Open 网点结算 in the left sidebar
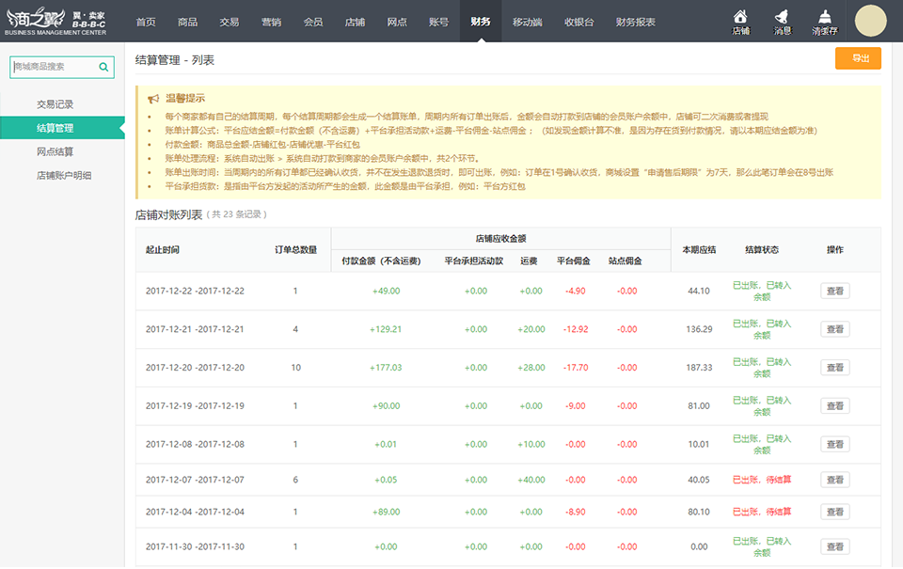This screenshot has height=569, width=903. (55, 151)
